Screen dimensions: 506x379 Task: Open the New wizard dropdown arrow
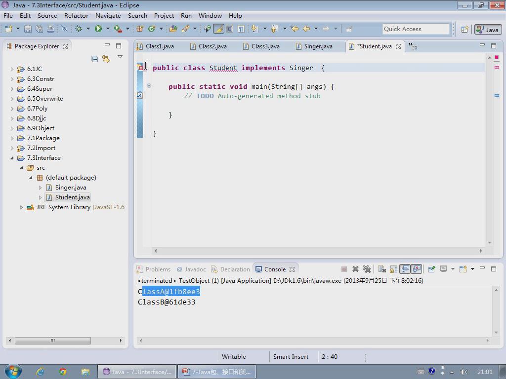point(18,29)
